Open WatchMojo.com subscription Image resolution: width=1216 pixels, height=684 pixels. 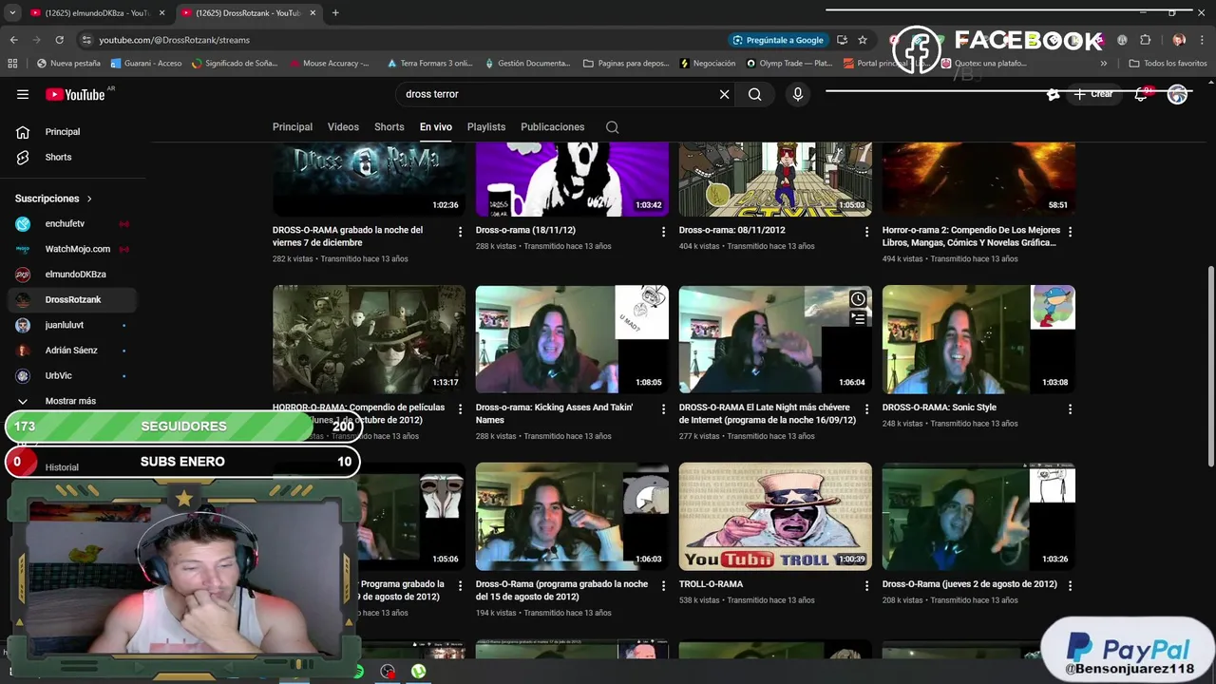pos(74,249)
